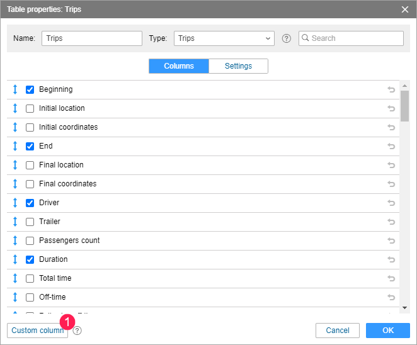
Task: Reset the Driver column to default
Action: click(x=391, y=203)
